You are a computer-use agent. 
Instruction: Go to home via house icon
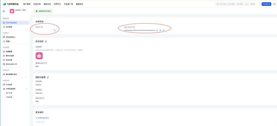[4, 11]
